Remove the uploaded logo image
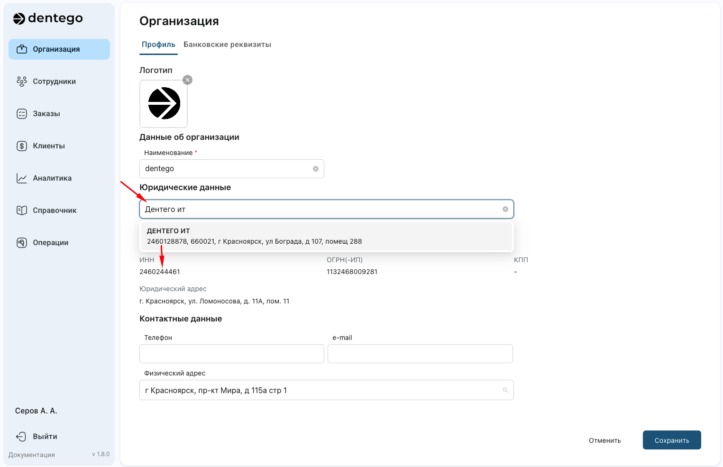723x467 pixels. click(x=187, y=80)
